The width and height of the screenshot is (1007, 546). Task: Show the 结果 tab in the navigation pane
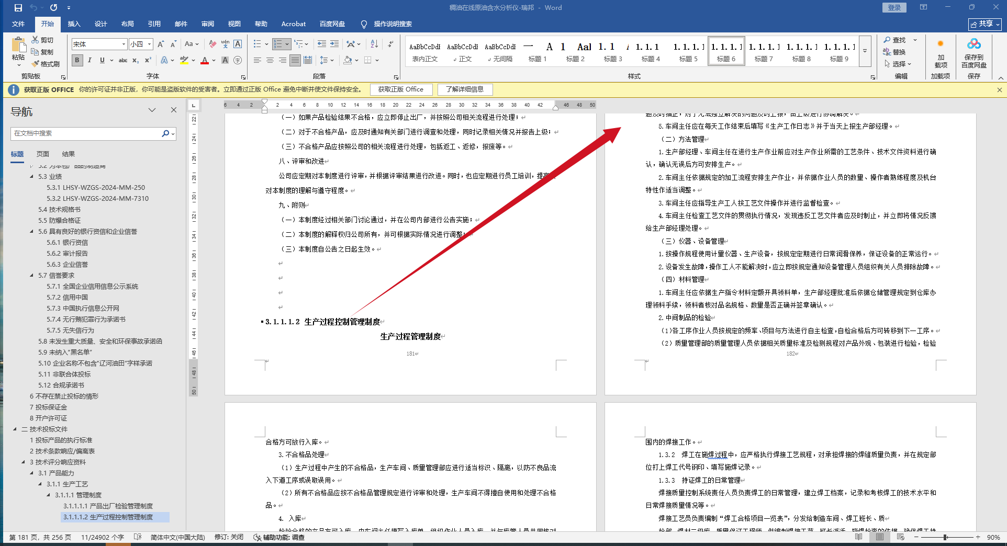click(69, 154)
